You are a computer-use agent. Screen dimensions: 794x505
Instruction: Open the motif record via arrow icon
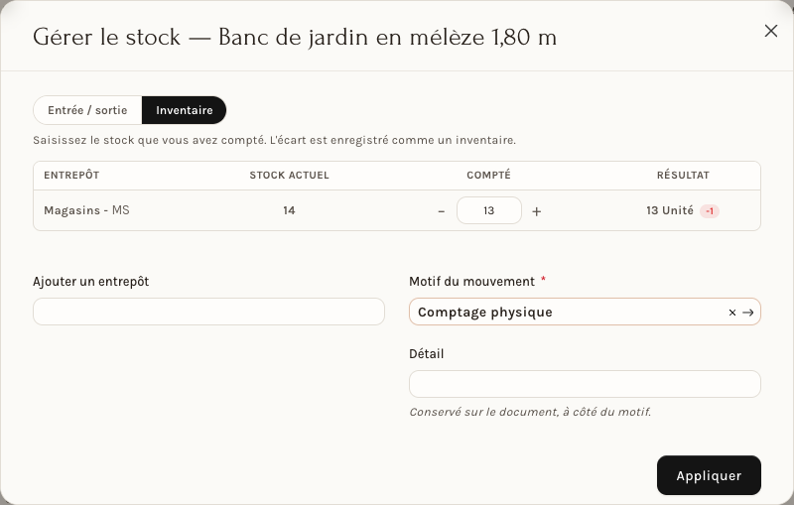(x=748, y=313)
